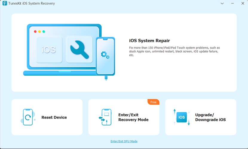Open the Reset Device option
The image size is (248, 149).
click(54, 117)
